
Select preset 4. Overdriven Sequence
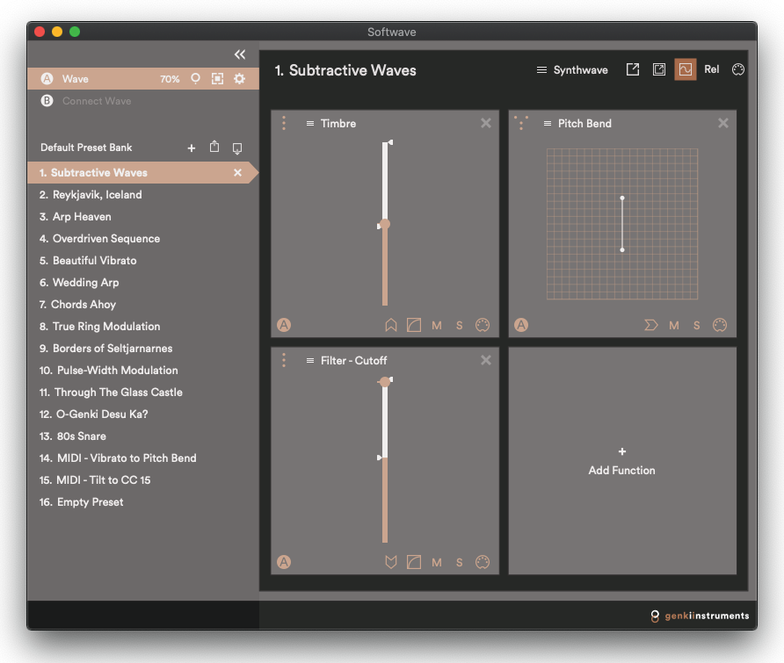tap(143, 239)
